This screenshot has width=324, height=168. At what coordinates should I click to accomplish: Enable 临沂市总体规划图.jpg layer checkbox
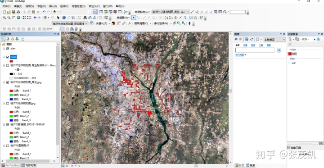pyautogui.click(x=8, y=104)
